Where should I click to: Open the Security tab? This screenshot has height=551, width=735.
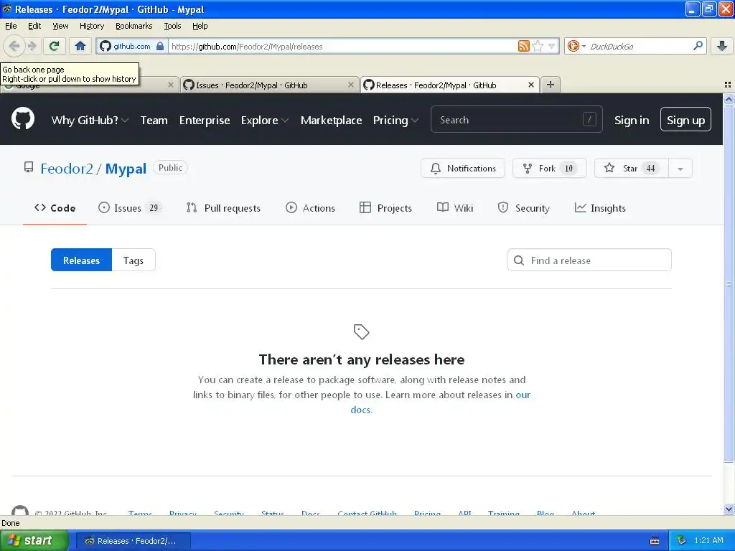tap(523, 208)
